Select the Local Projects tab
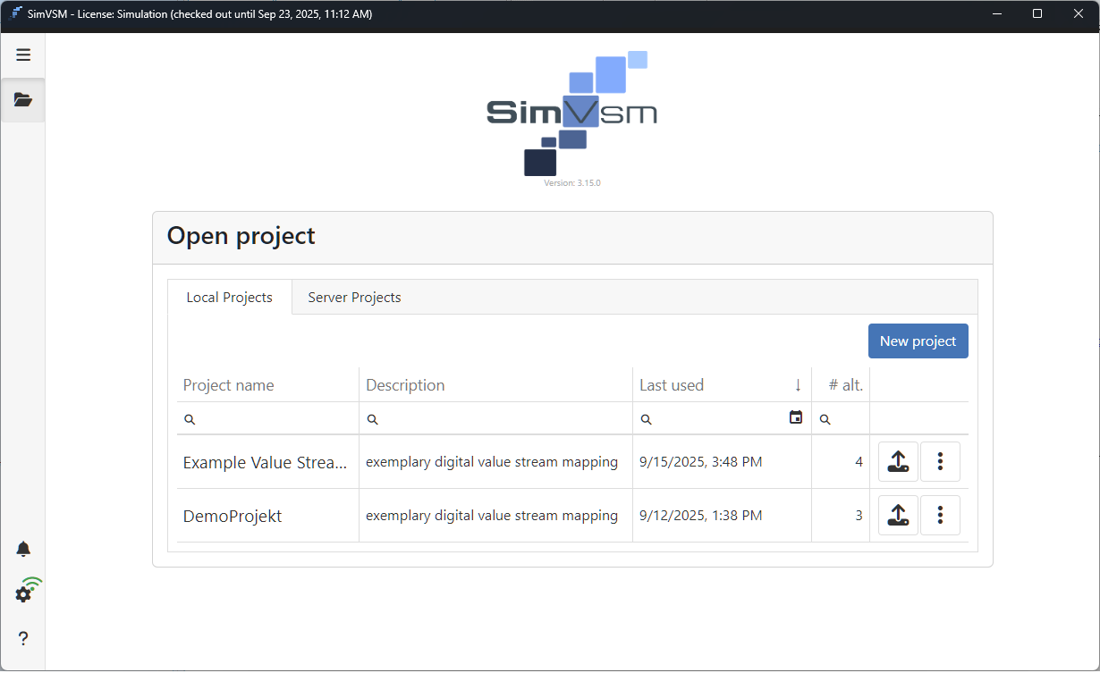 229,297
